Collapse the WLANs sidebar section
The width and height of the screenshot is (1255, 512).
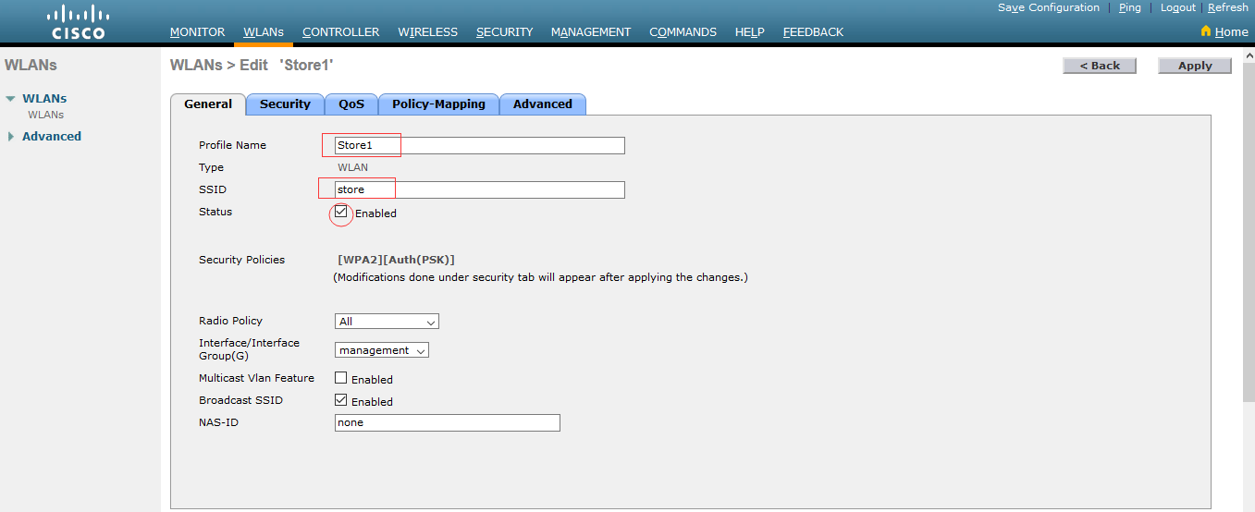[10, 98]
